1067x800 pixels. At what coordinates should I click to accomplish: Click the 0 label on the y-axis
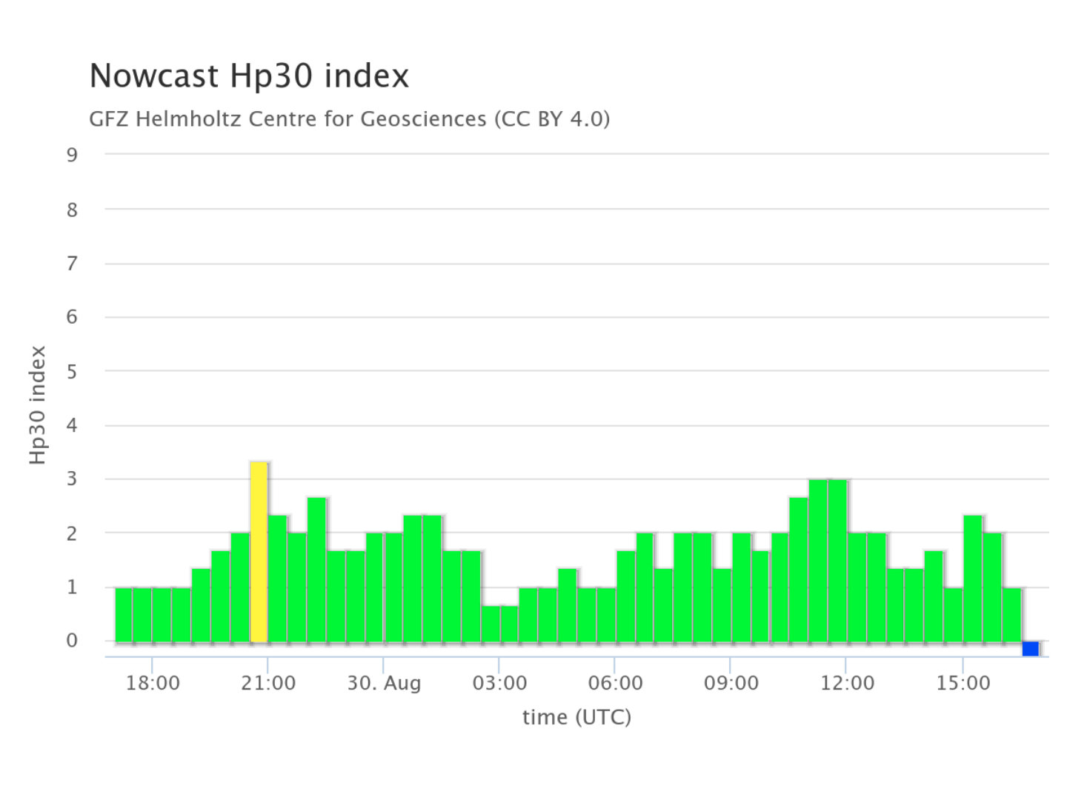point(72,641)
